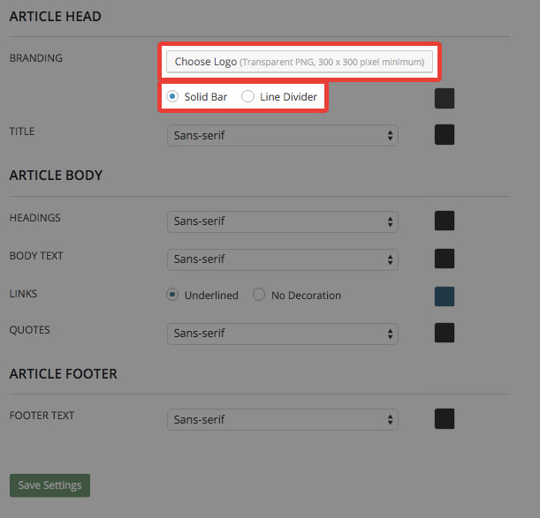Click the Footer Text color swatch
540x518 pixels.
point(445,419)
